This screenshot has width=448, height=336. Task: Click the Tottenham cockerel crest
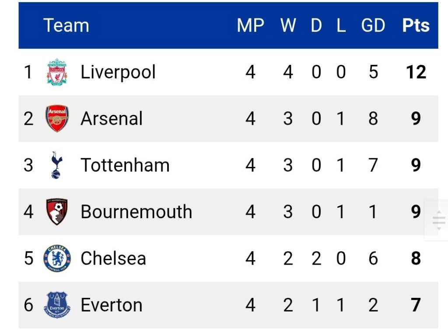56,165
